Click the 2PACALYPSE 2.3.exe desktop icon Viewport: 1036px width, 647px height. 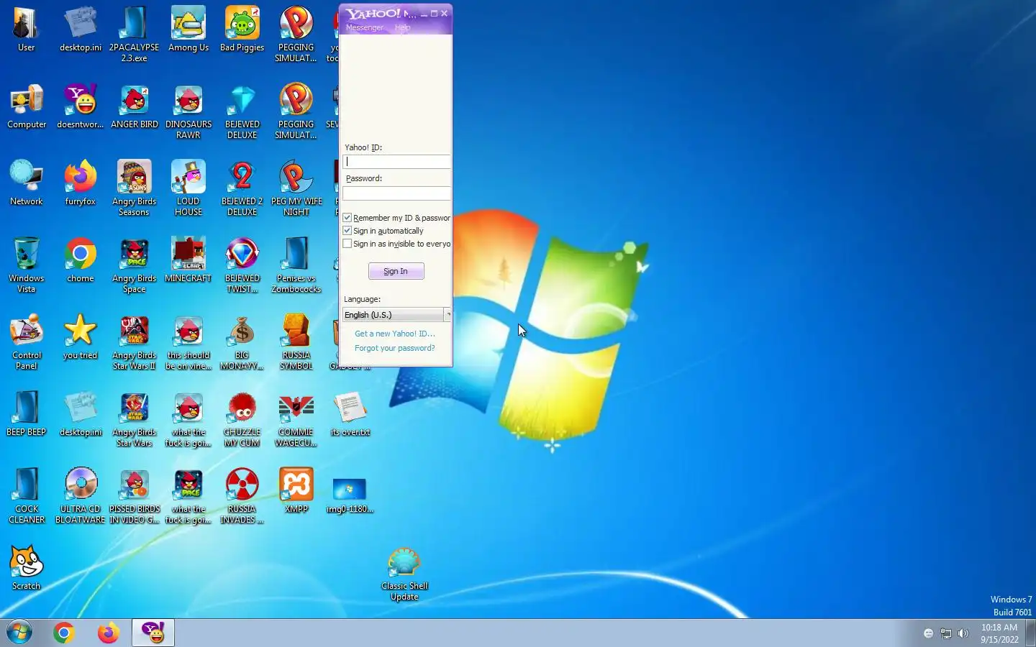point(135,35)
